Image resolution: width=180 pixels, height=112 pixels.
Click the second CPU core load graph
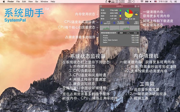point(115,28)
